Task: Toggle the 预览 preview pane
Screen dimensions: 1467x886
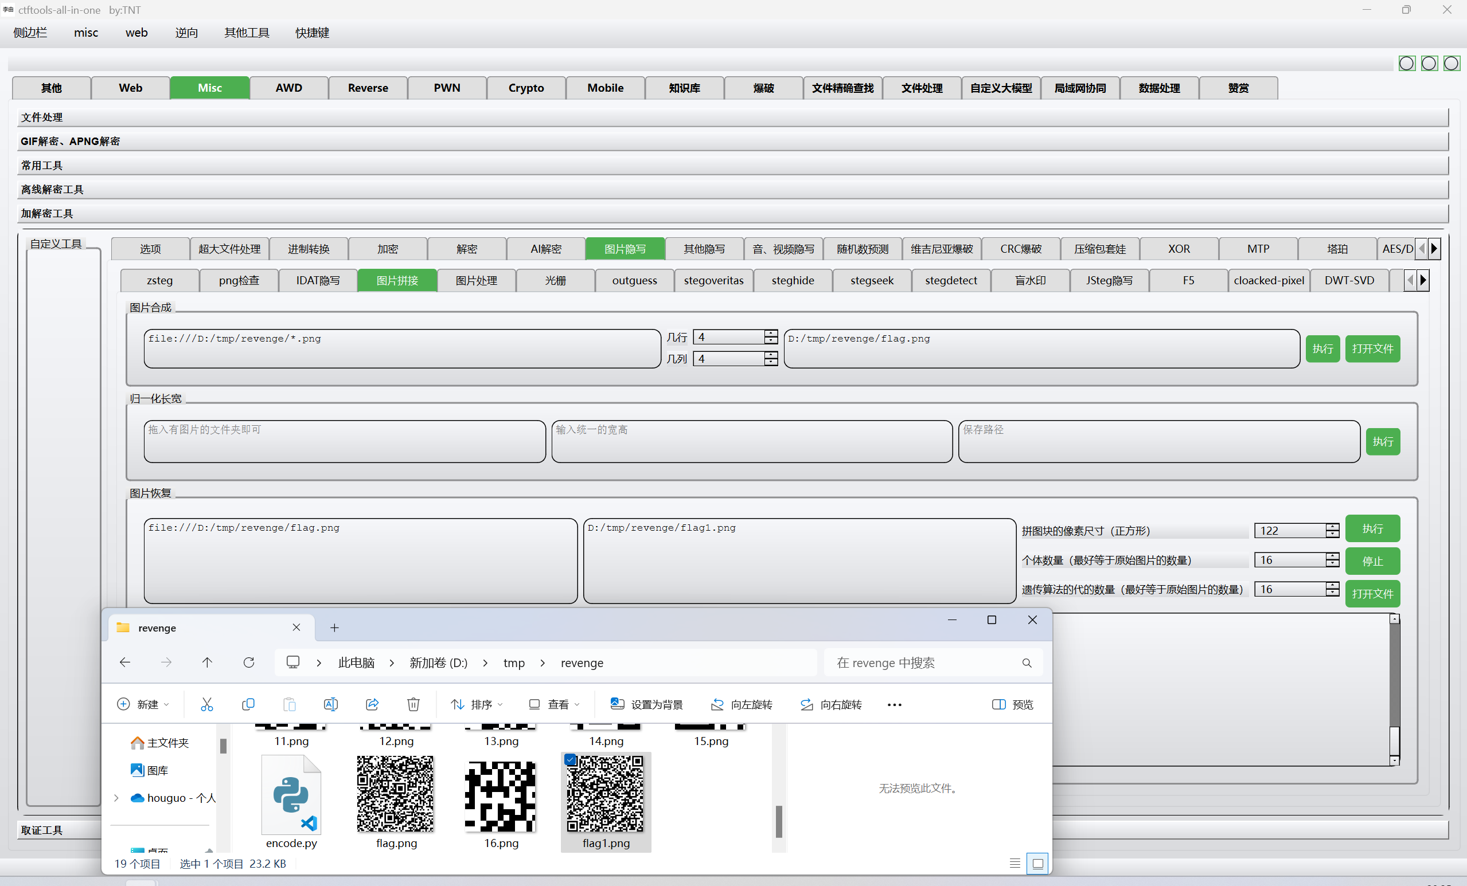Action: pyautogui.click(x=1013, y=704)
